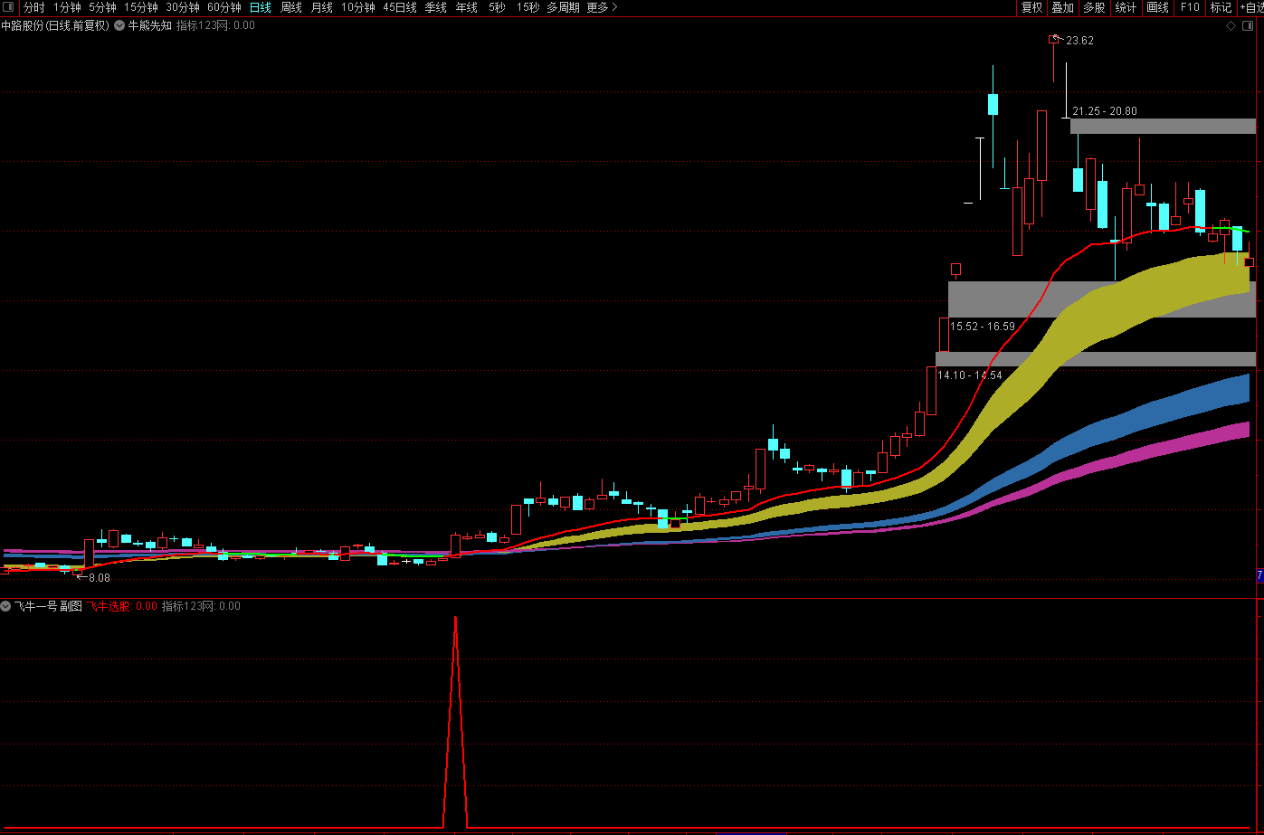Viewport: 1264px width, 835px height.
Task: Click the 8.08 low price label
Action: point(99,577)
